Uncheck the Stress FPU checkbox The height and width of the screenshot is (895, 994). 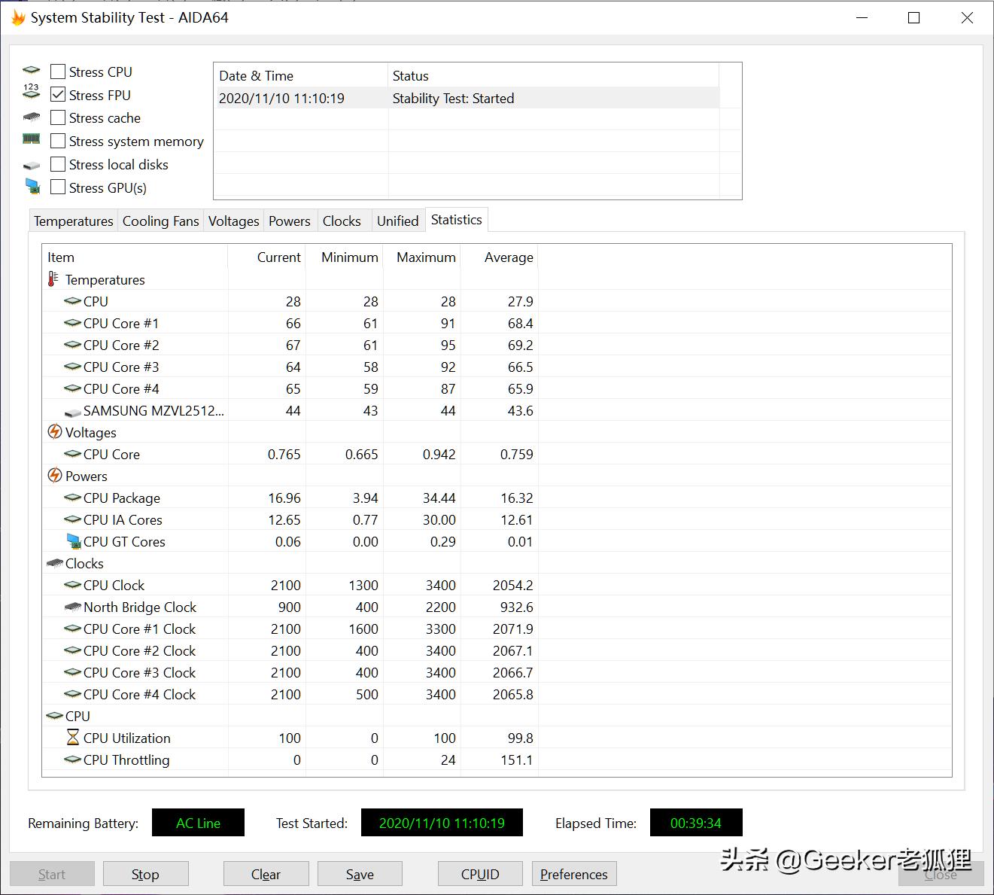pos(58,95)
